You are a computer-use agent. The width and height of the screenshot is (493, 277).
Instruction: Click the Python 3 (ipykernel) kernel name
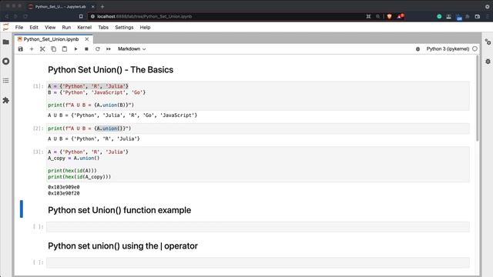tap(448, 49)
